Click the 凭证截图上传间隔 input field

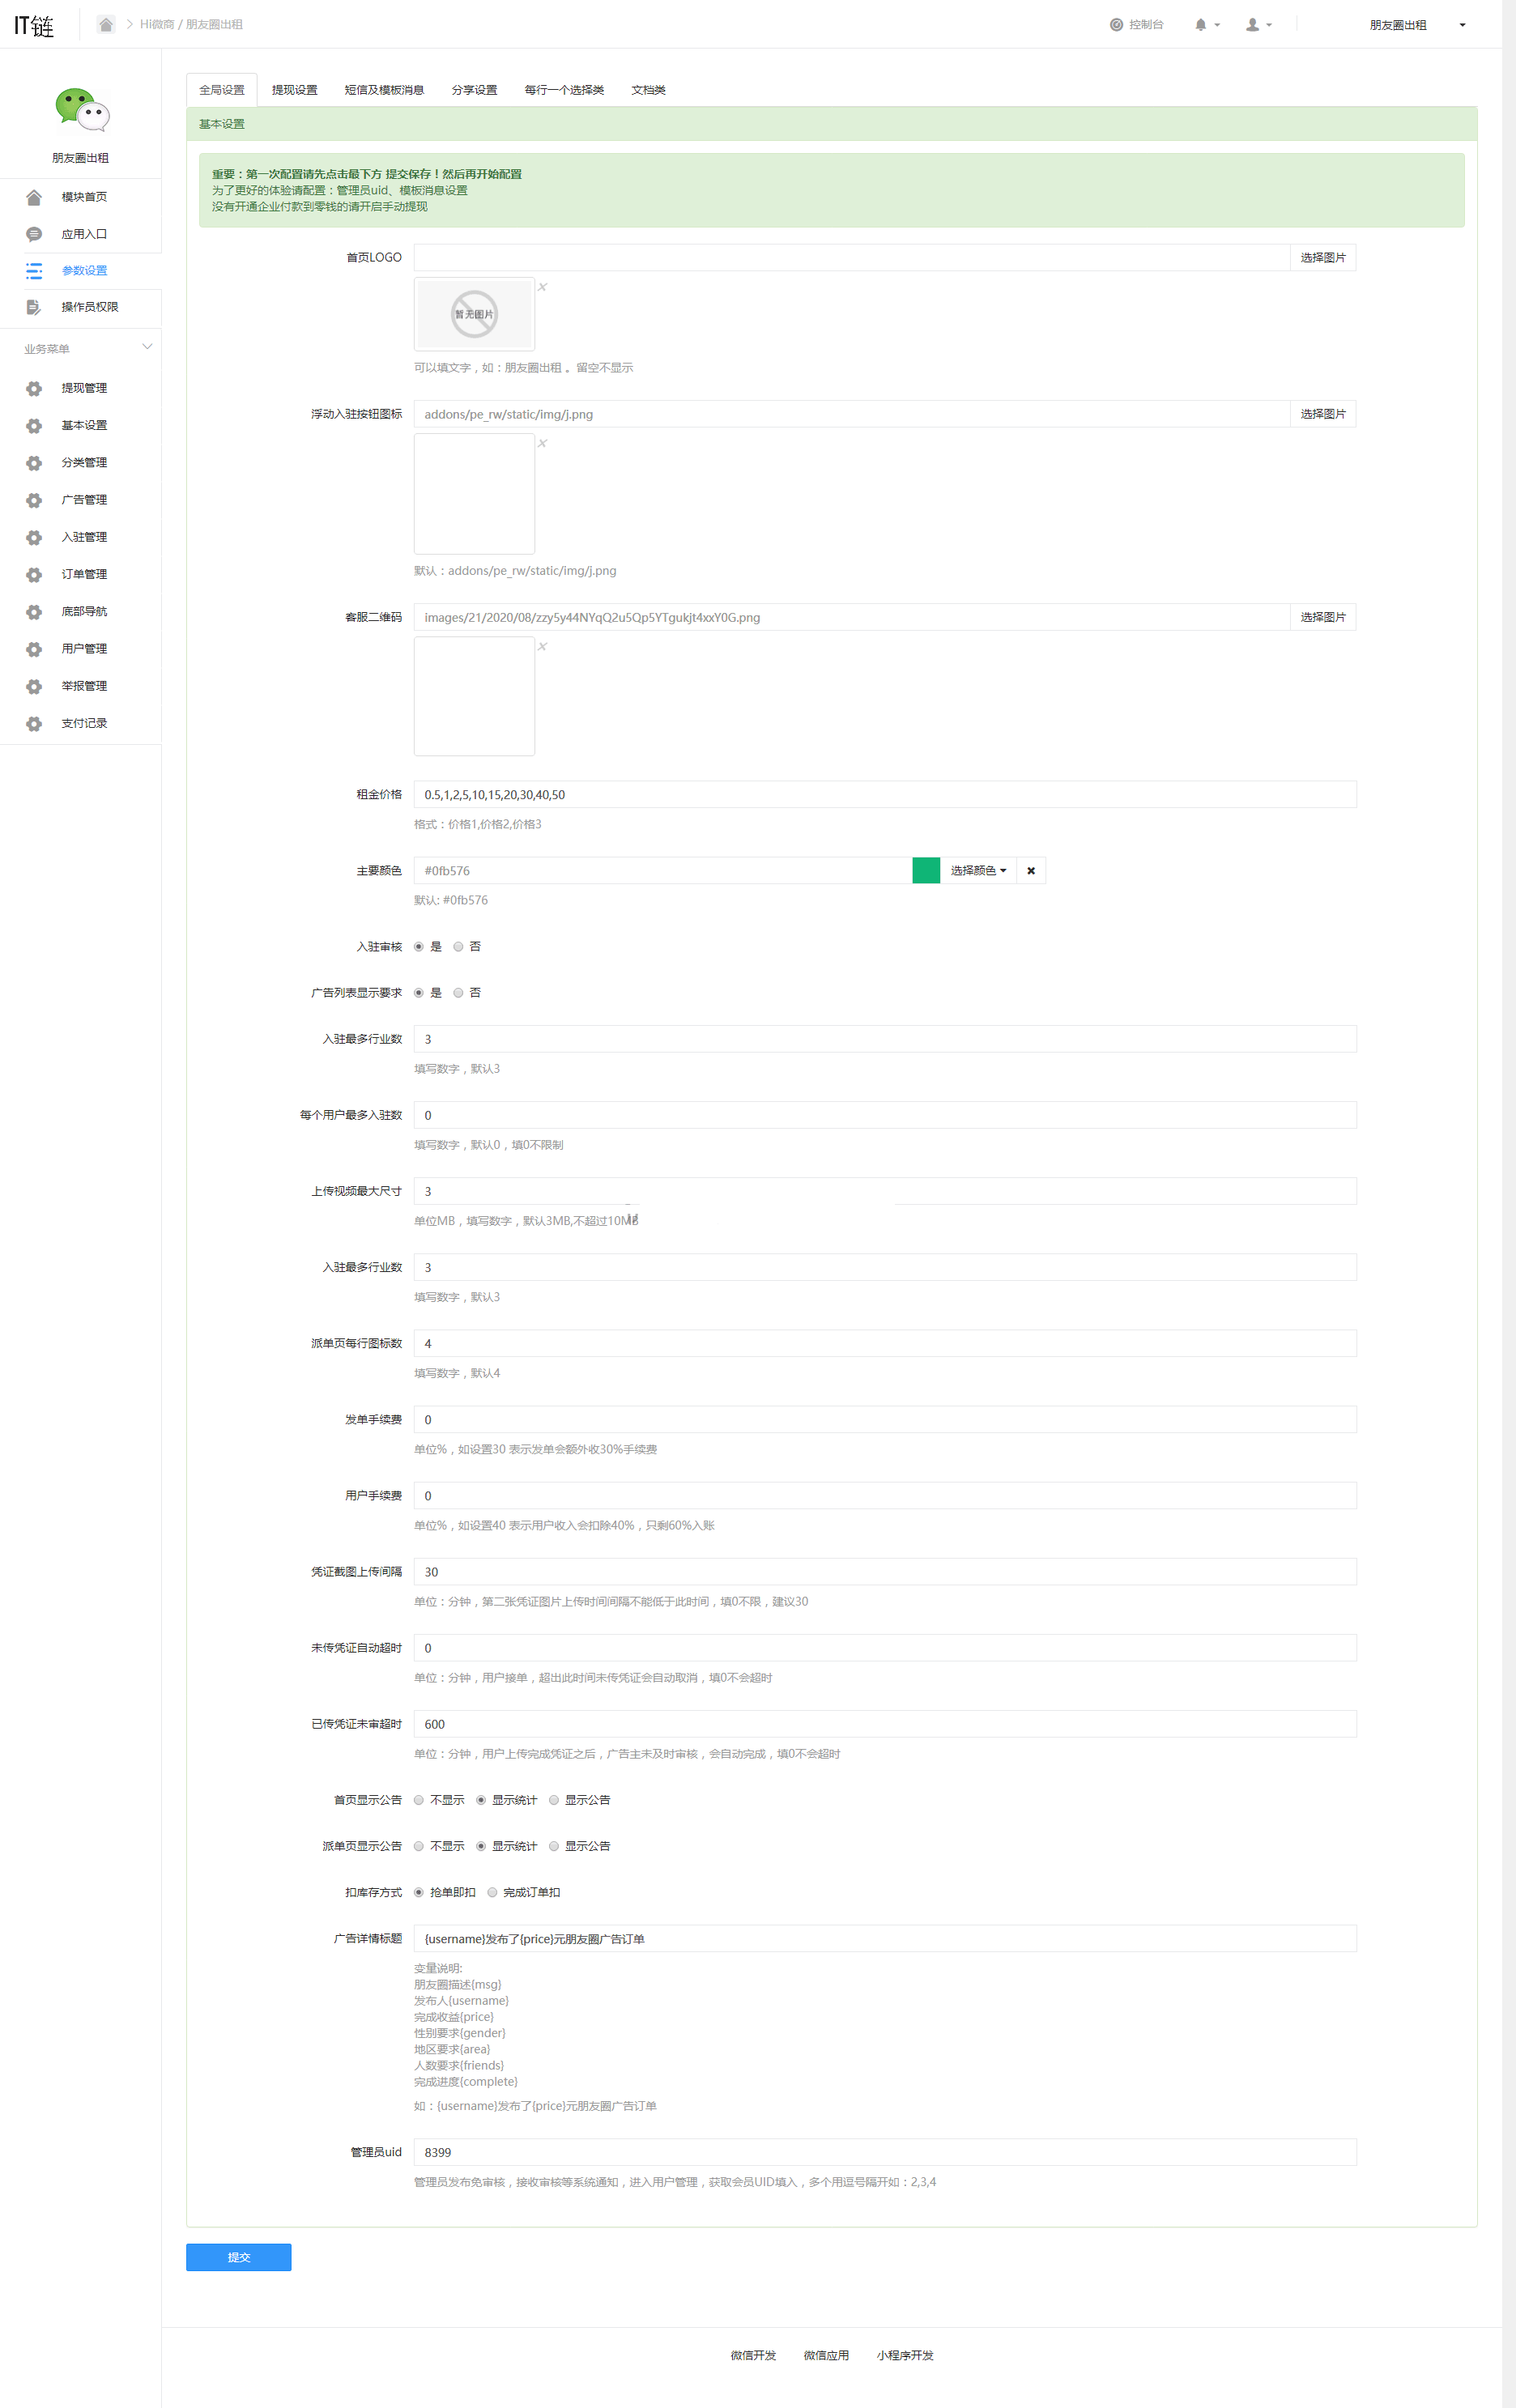coord(885,1572)
